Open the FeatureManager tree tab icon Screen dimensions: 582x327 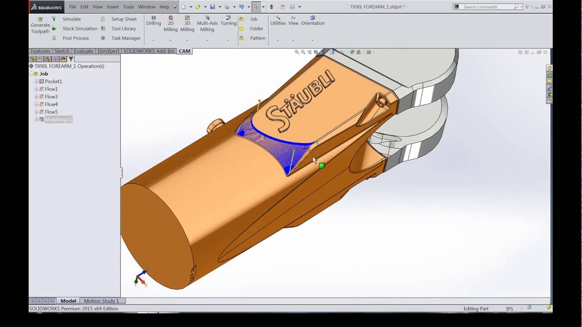pos(32,59)
